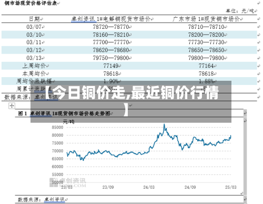The image size is (263, 204).
Task: Select the date cell 03/11
Action: pos(34,42)
